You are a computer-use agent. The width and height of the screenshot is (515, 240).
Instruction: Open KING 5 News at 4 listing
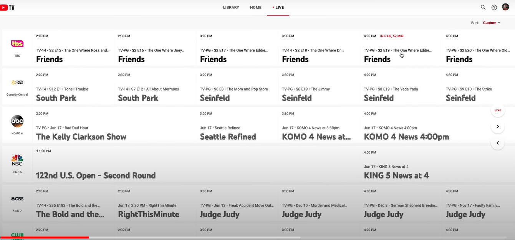point(437,164)
